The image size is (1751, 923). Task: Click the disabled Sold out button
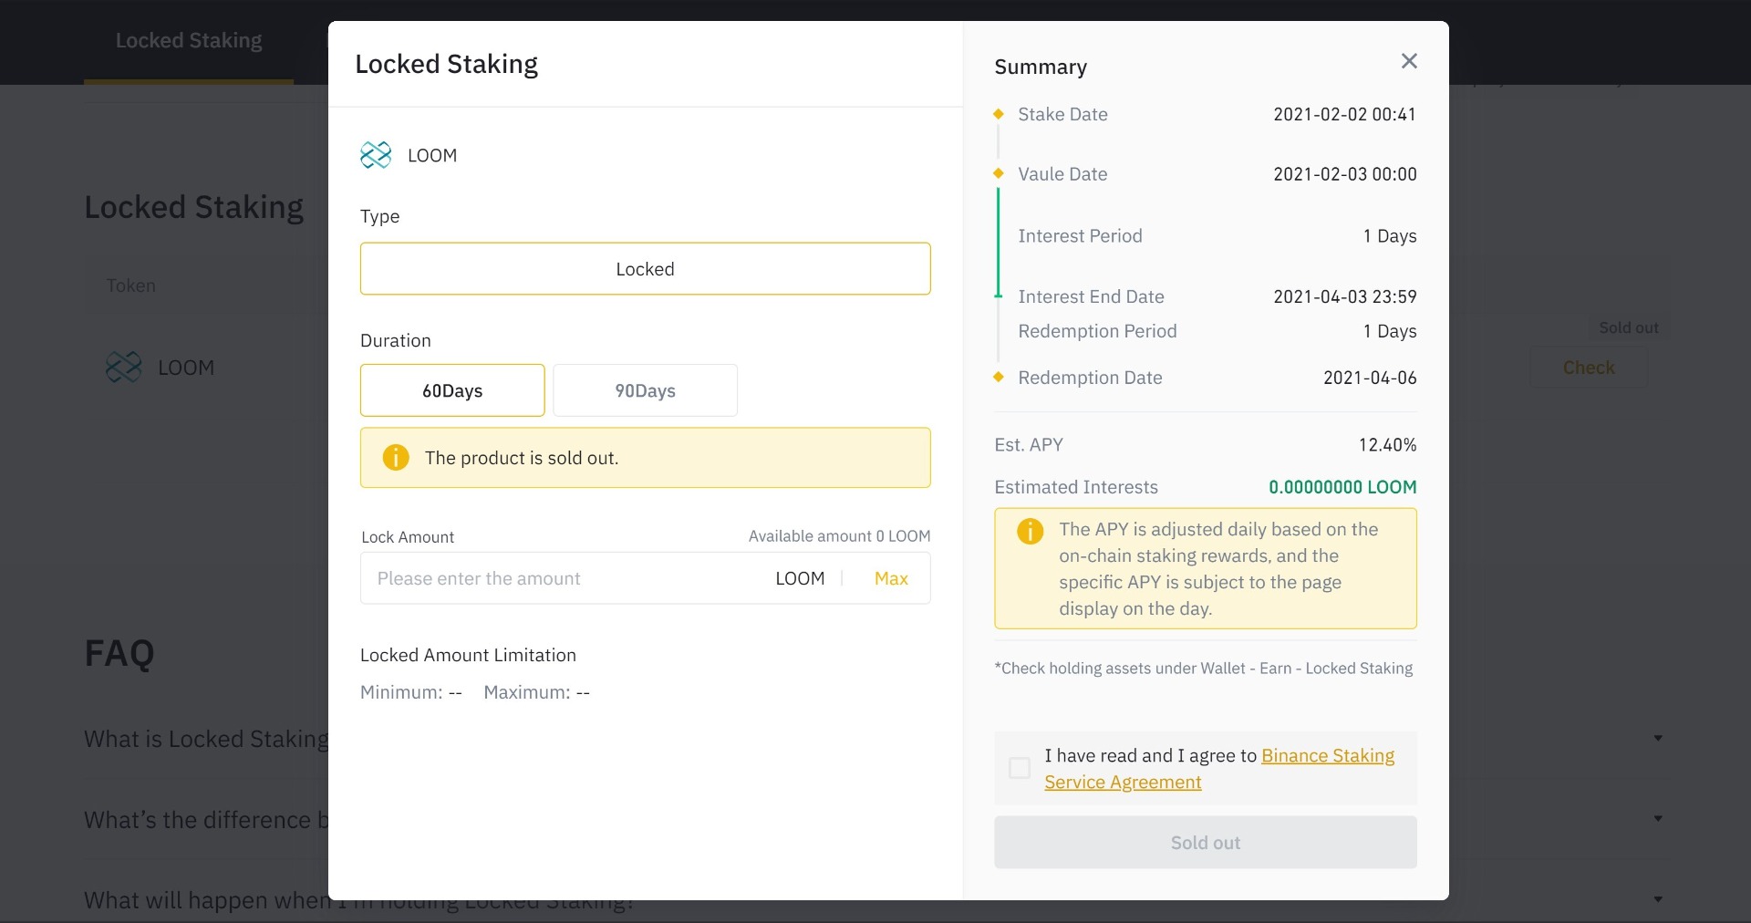(1205, 843)
